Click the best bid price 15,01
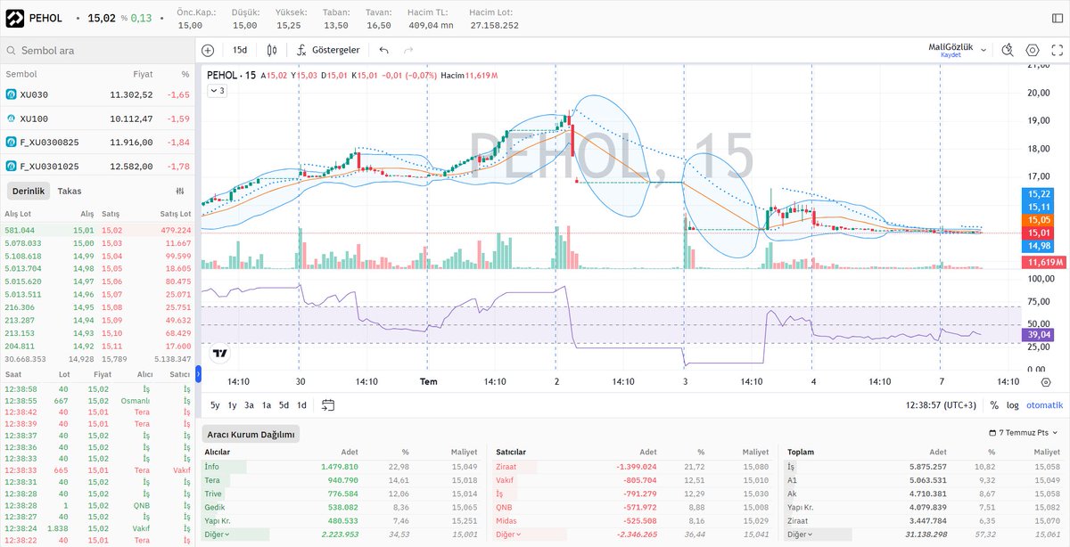1070x547 pixels. pos(85,230)
